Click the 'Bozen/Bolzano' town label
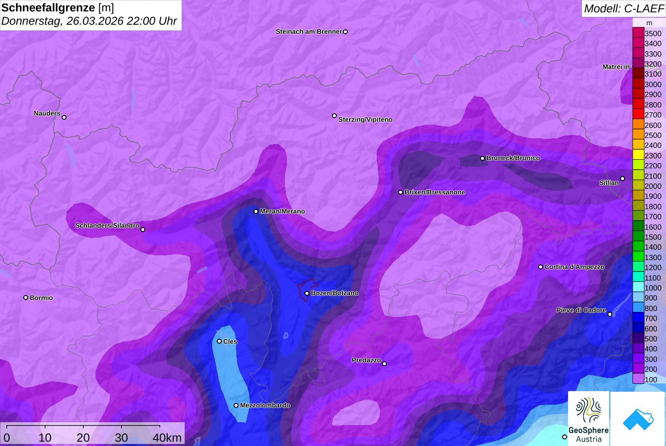 pos(335,293)
